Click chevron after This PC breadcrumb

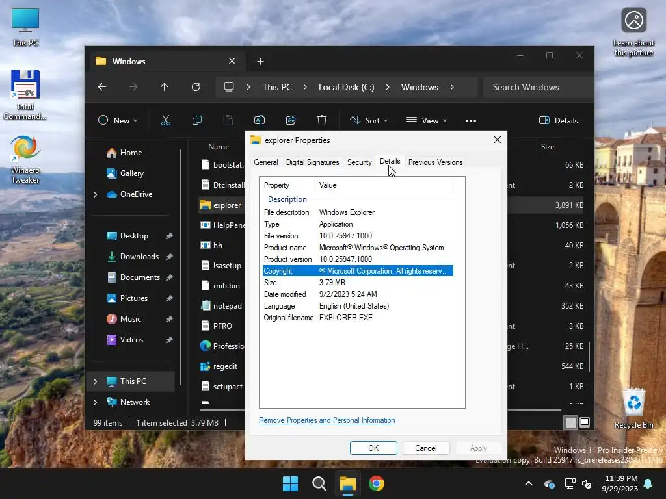point(305,87)
